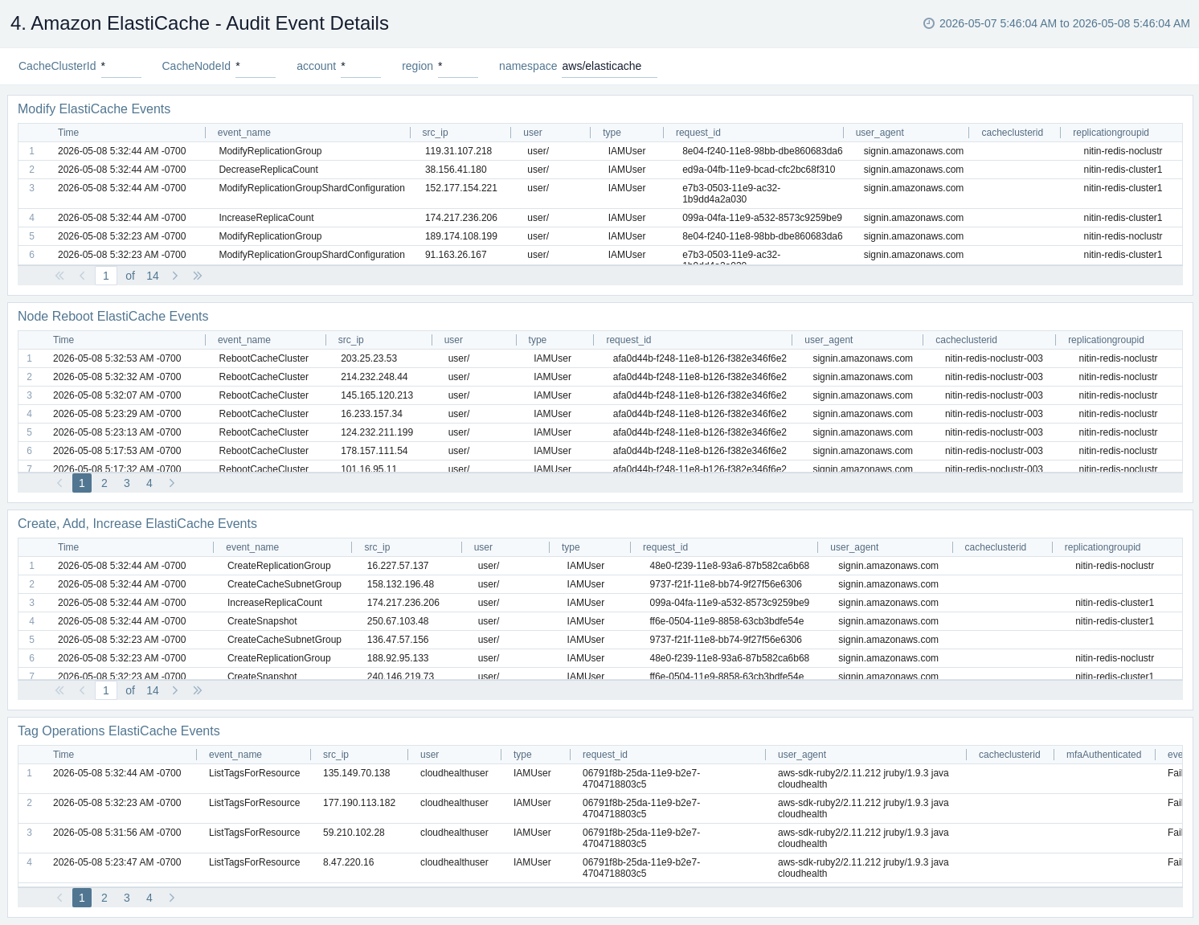Go to next page in Modify ElastiCache Events
Image resolution: width=1199 pixels, height=925 pixels.
[x=175, y=276]
